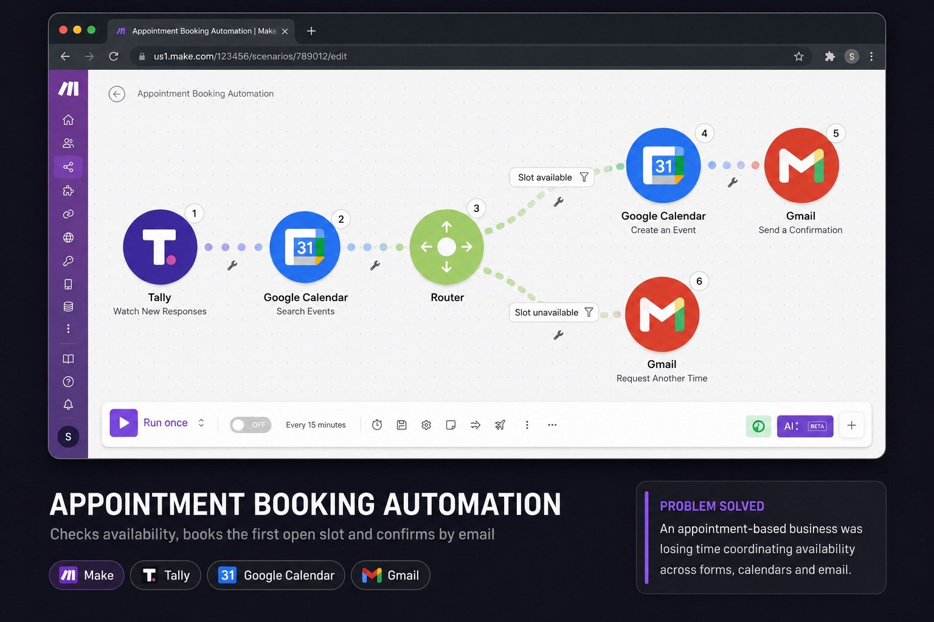The height and width of the screenshot is (622, 934).
Task: Open horizontal three-dot menu in bottom toolbar
Action: (552, 425)
